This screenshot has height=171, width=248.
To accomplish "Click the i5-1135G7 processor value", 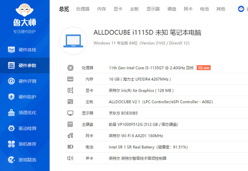I will coord(151,68).
